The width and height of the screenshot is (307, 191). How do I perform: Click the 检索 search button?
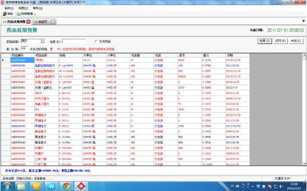[265, 41]
